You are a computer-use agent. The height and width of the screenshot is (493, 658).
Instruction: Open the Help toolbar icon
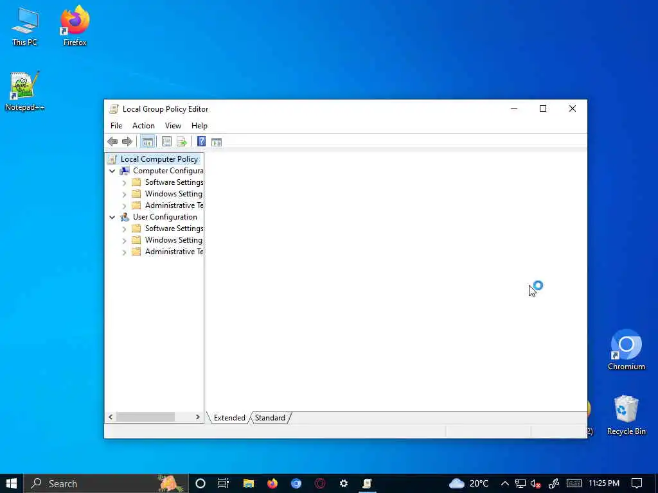[201, 142]
